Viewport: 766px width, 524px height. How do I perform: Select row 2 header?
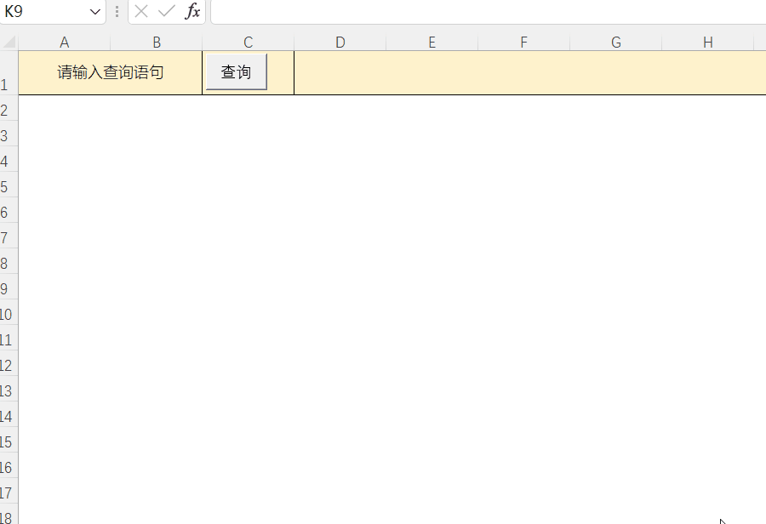pos(9,108)
